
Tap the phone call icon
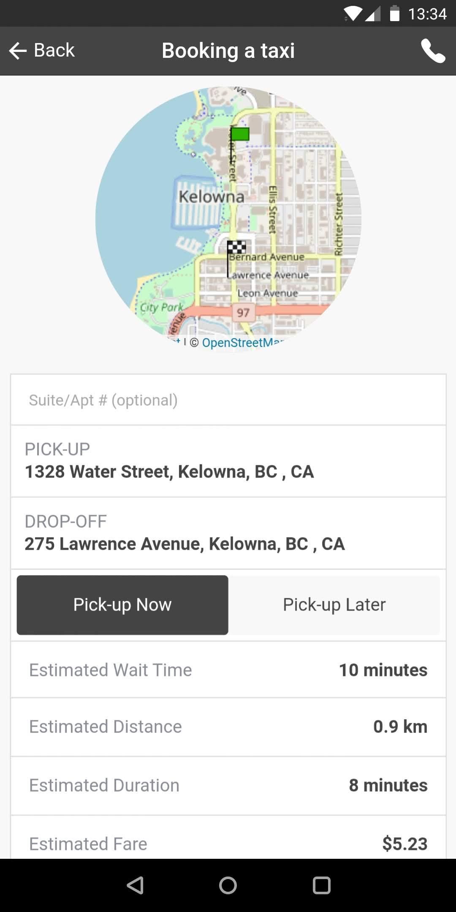[x=433, y=51]
